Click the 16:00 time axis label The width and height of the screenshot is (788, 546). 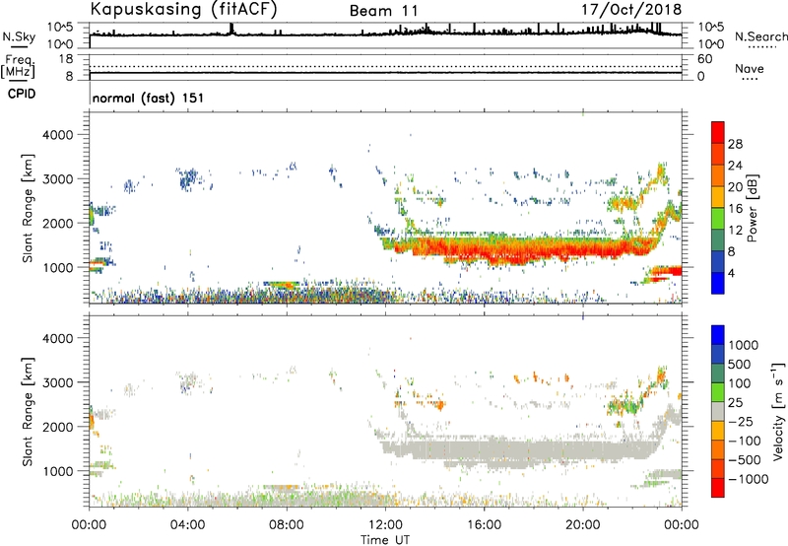coord(484,525)
